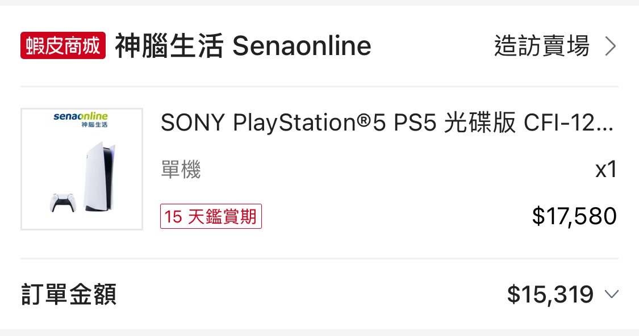639x336 pixels.
Task: Open the PS5 product thumbnail image
Action: [82, 169]
